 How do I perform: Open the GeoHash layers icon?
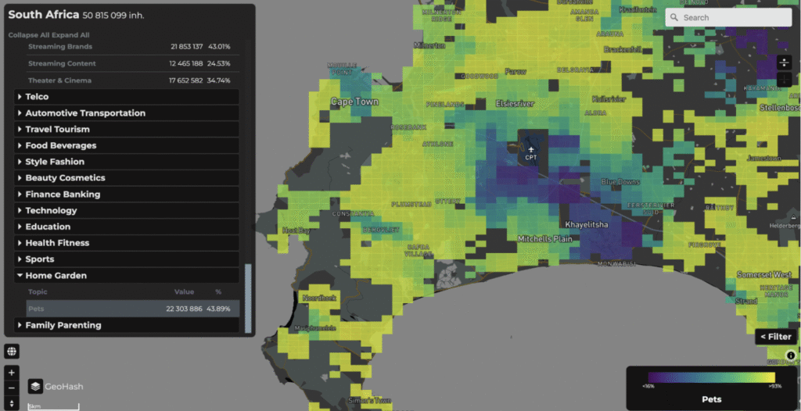click(36, 386)
